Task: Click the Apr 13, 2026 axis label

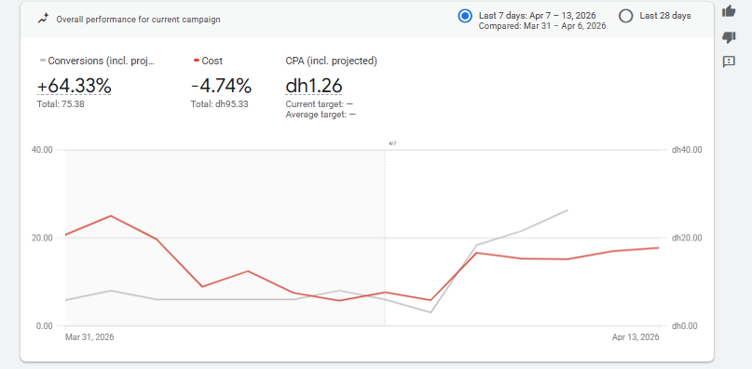Action: tap(636, 337)
